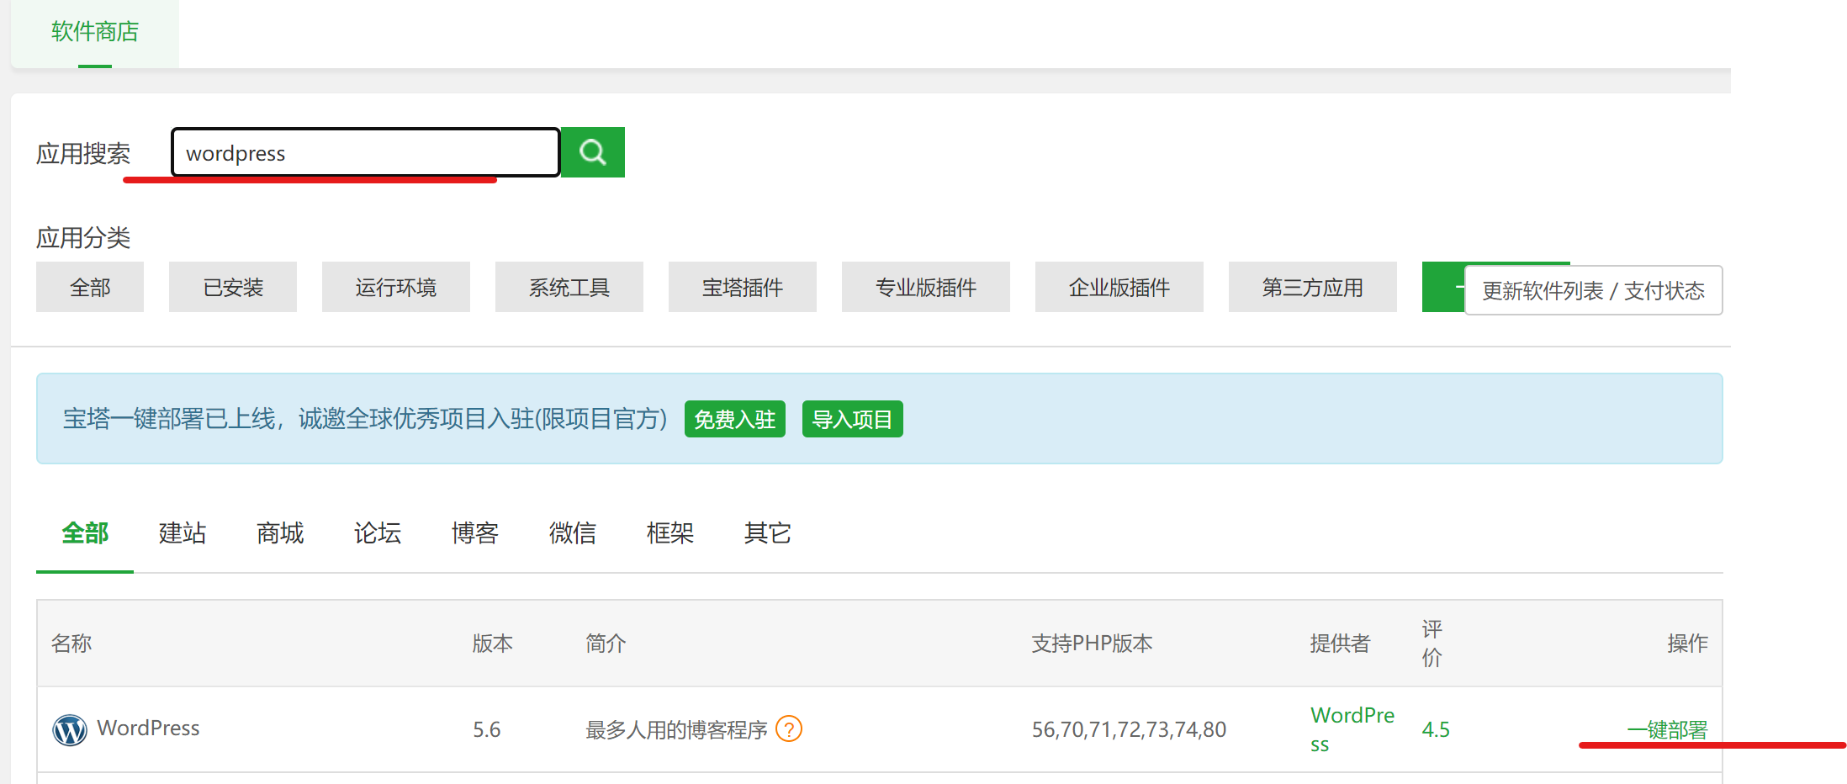1847x784 pixels.
Task: Select the 系统工具 category
Action: click(569, 288)
